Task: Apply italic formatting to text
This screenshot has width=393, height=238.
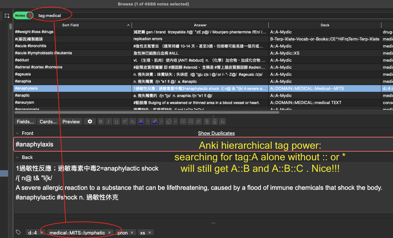Action: [108, 121]
